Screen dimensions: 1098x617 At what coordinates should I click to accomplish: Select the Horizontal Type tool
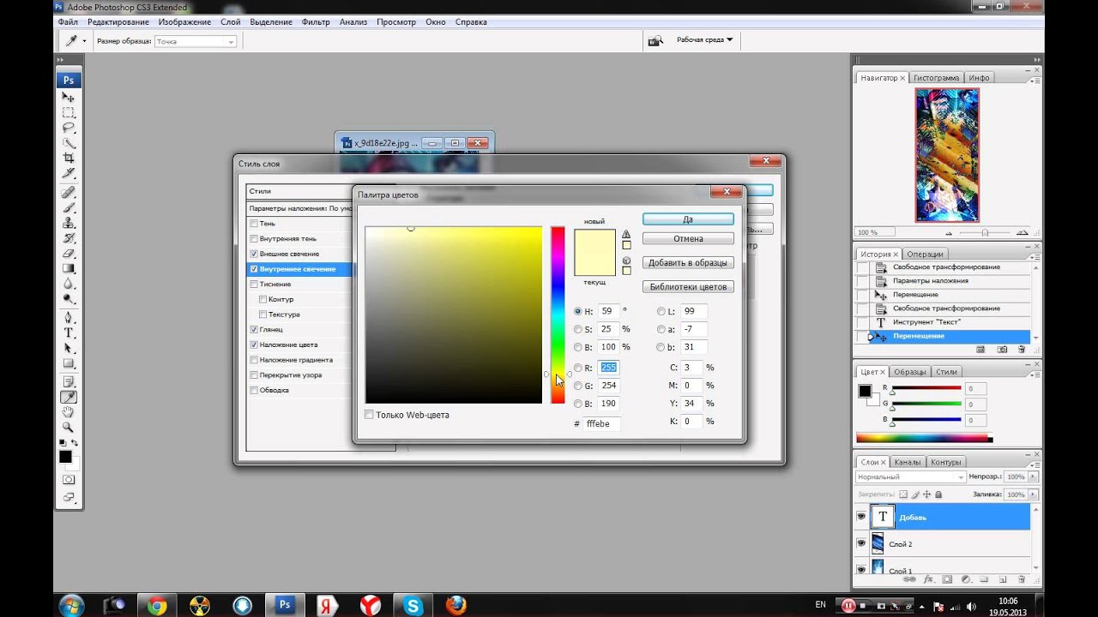69,333
